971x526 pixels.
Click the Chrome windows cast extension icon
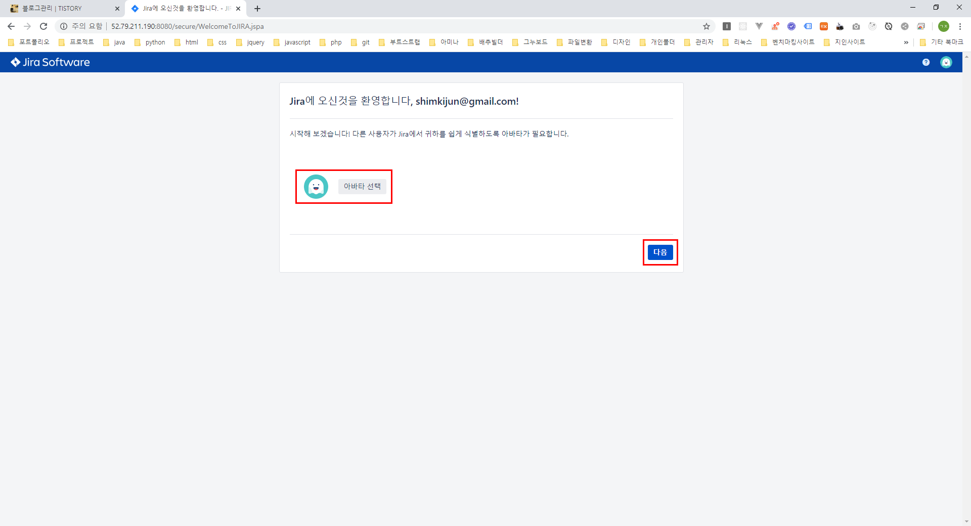[921, 26]
